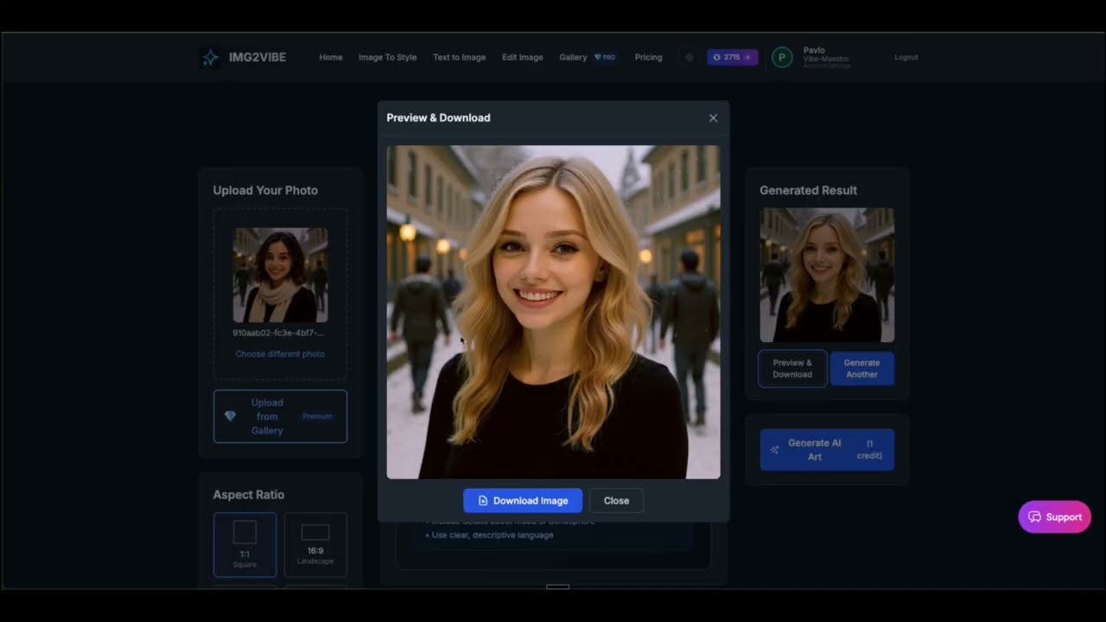
Task: Click the IMG2VIBE star logo icon
Action: pos(210,58)
